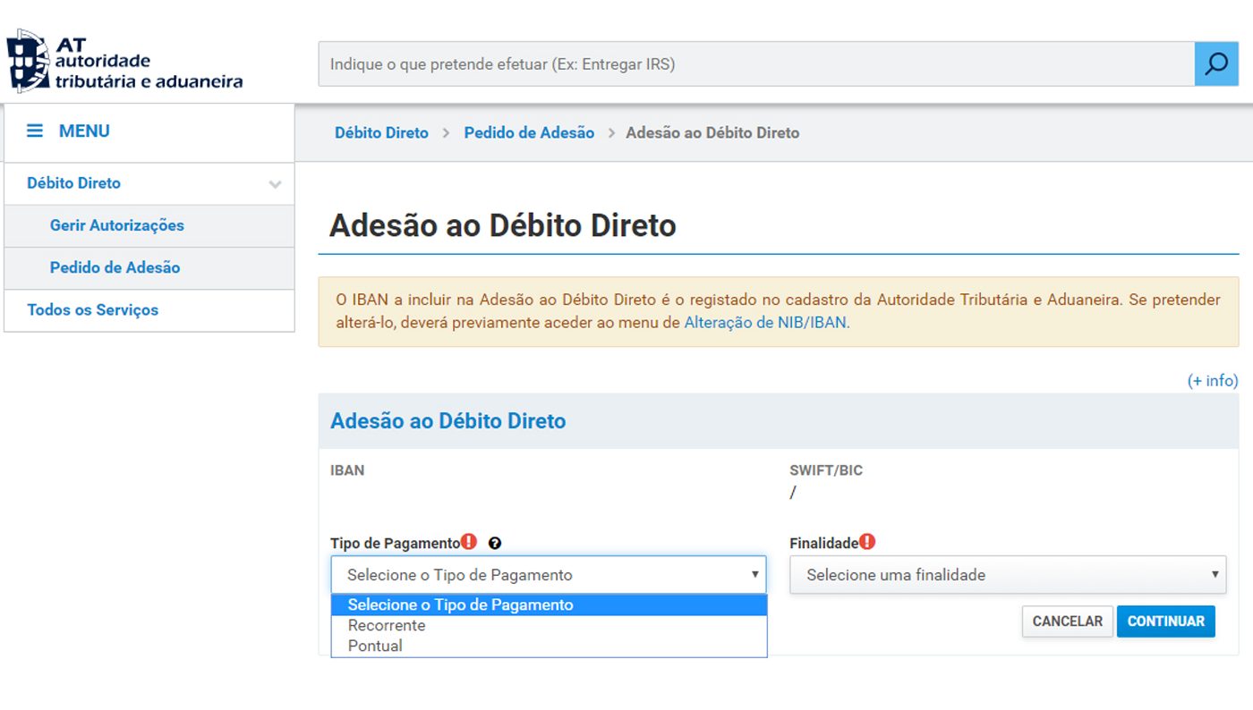1253x710 pixels.
Task: Go to Débito Direto in the breadcrumb
Action: 381,132
